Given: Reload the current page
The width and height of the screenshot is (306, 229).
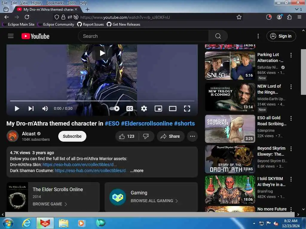Looking at the screenshot, I should (x=27, y=17).
